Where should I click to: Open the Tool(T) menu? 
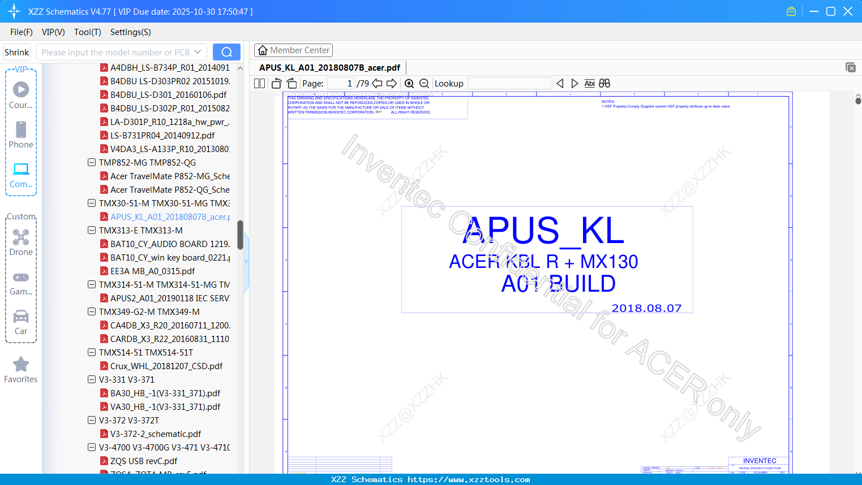coord(88,32)
